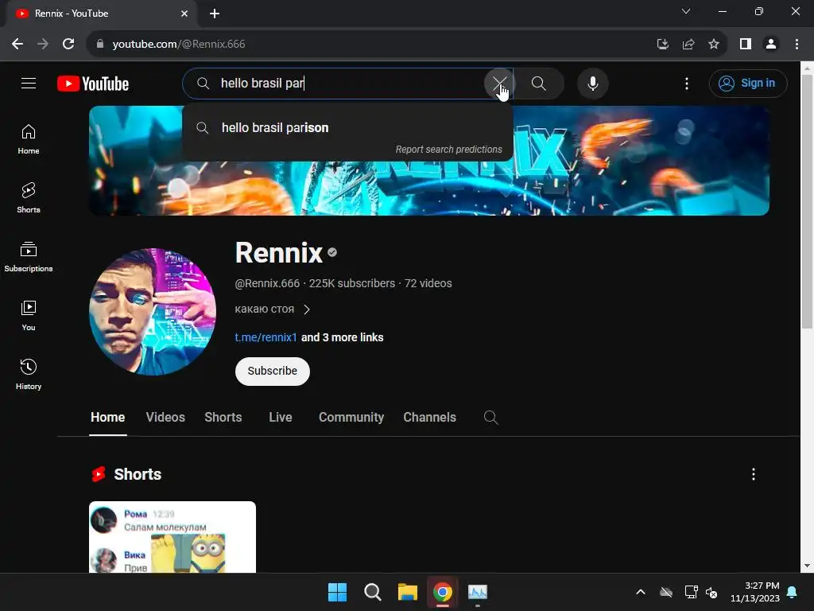This screenshot has width=814, height=611.
Task: Open the tab search dropdown chevron
Action: click(686, 11)
